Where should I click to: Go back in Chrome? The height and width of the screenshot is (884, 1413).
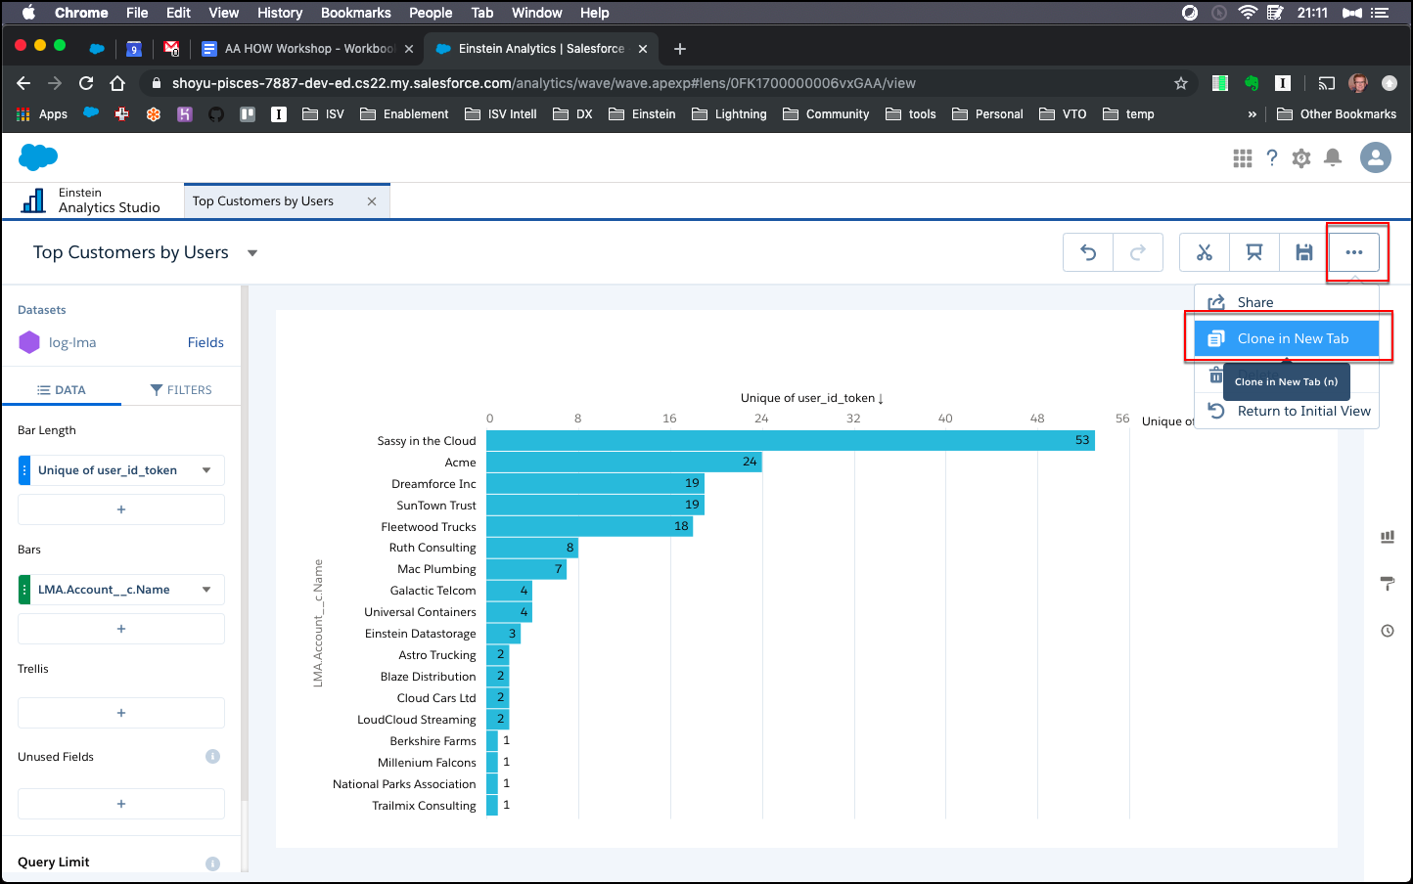click(x=24, y=83)
